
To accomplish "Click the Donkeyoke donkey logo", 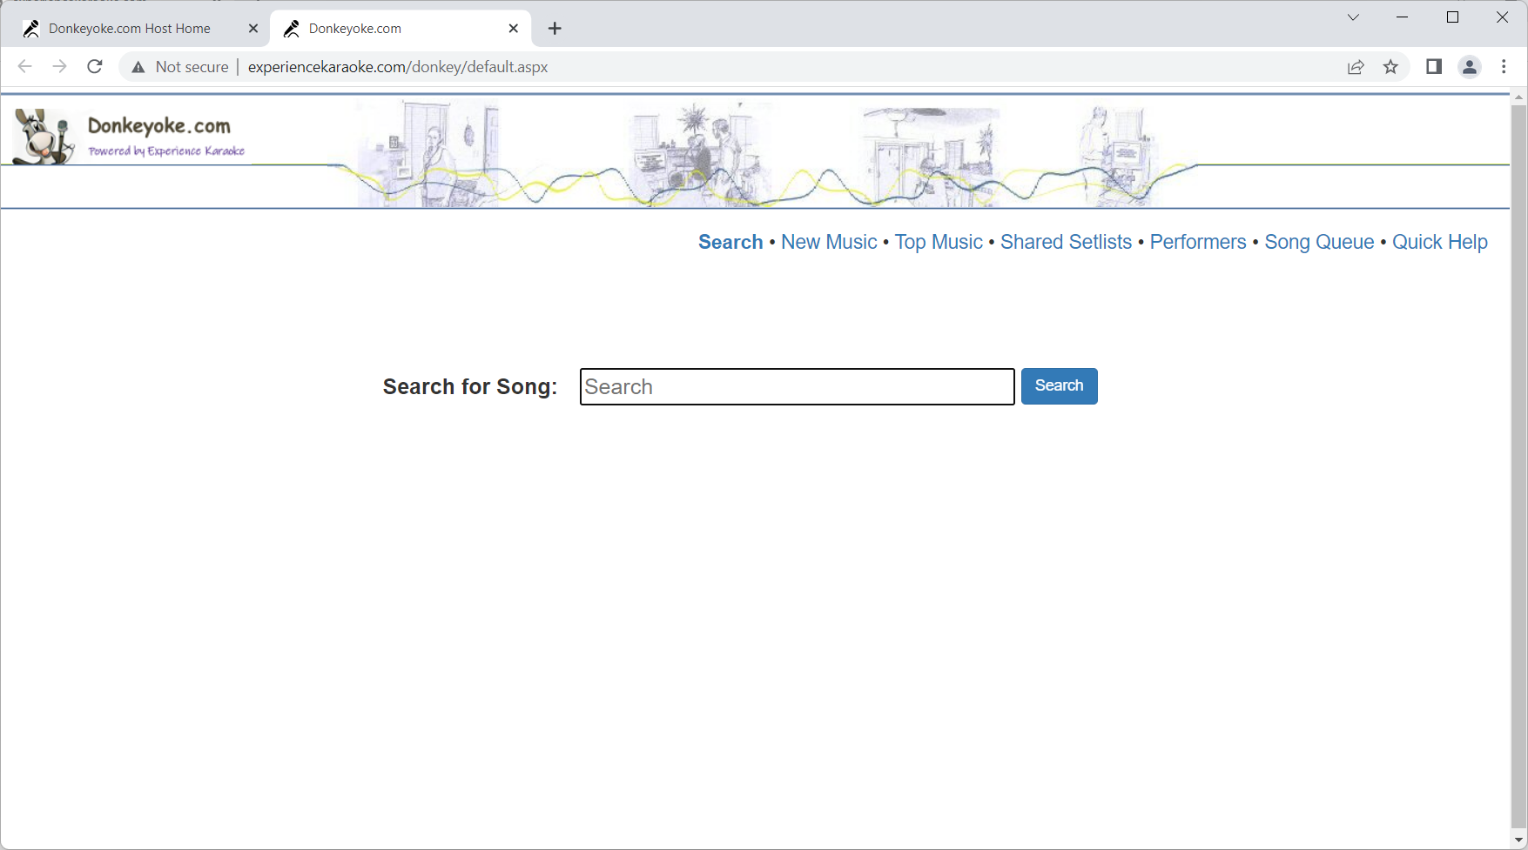I will (44, 137).
